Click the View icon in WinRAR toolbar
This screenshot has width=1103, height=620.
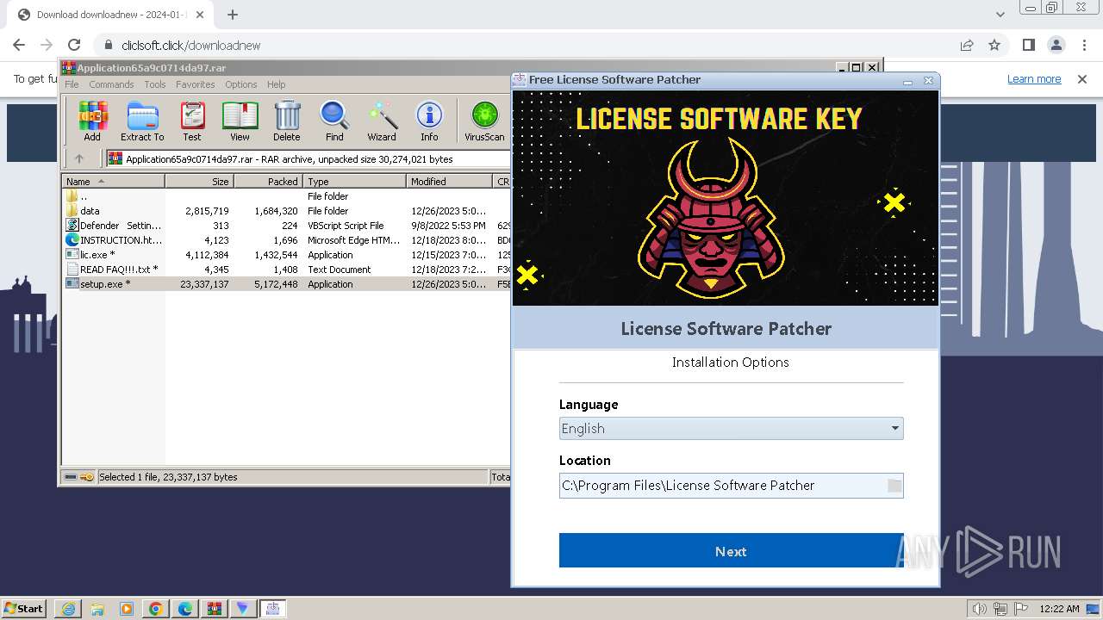tap(240, 121)
